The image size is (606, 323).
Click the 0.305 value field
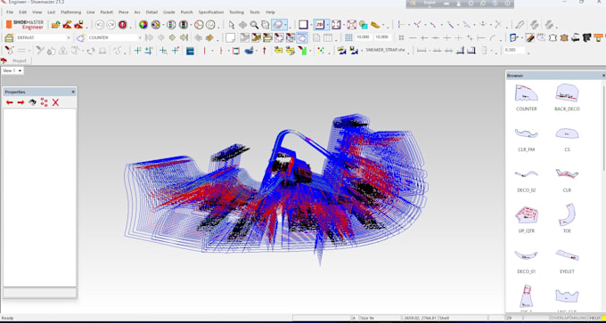point(514,50)
